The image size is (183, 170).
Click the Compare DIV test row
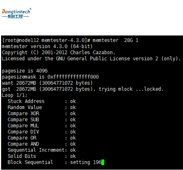(42, 132)
